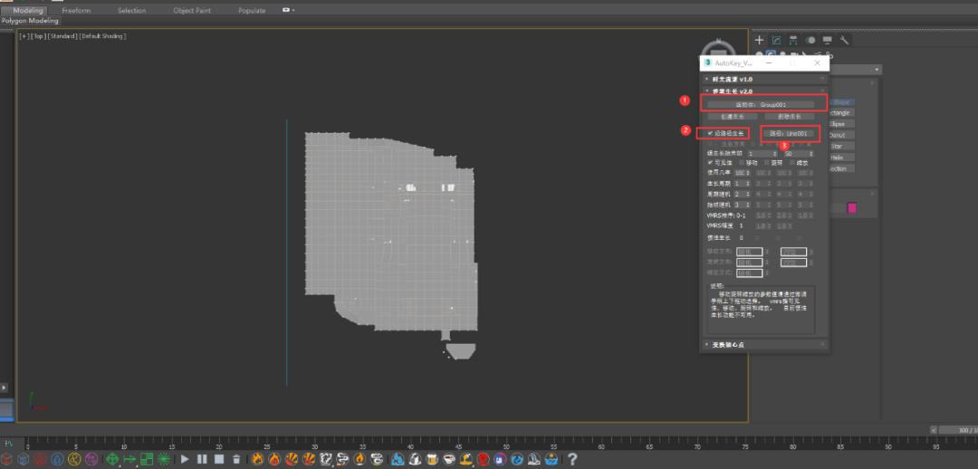Open the ribbon options dropdown after Populate
This screenshot has height=469, width=978.
click(x=289, y=10)
